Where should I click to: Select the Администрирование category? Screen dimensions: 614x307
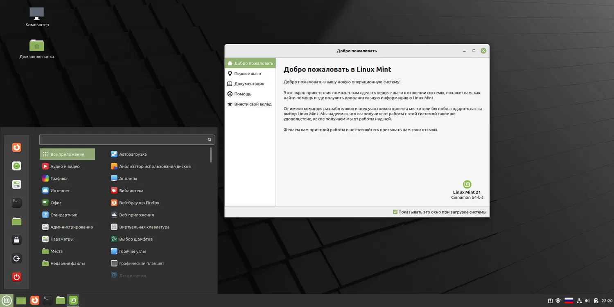[68, 227]
